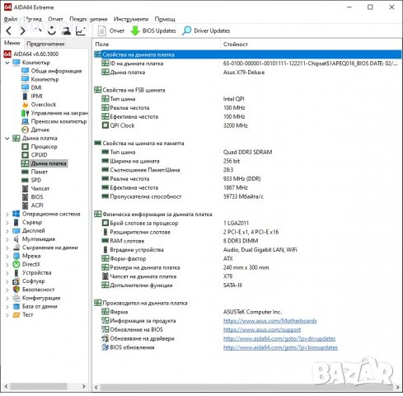
Task: Click the Процесор icon in tree
Action: [x=25, y=147]
